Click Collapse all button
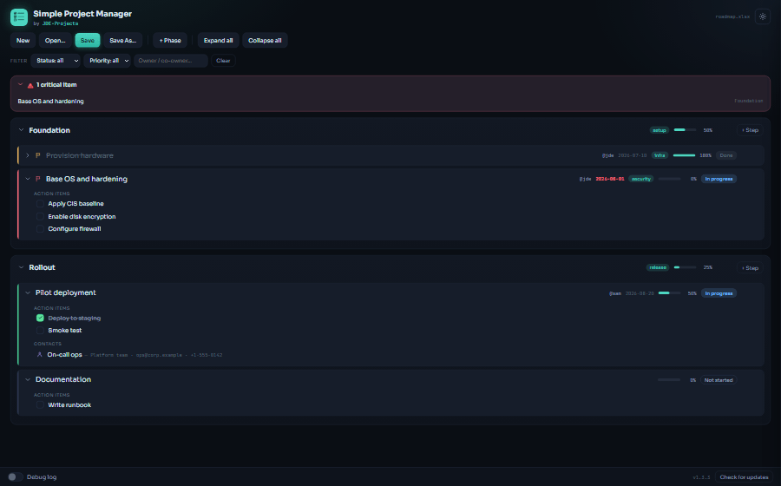781x486 pixels. pos(265,40)
